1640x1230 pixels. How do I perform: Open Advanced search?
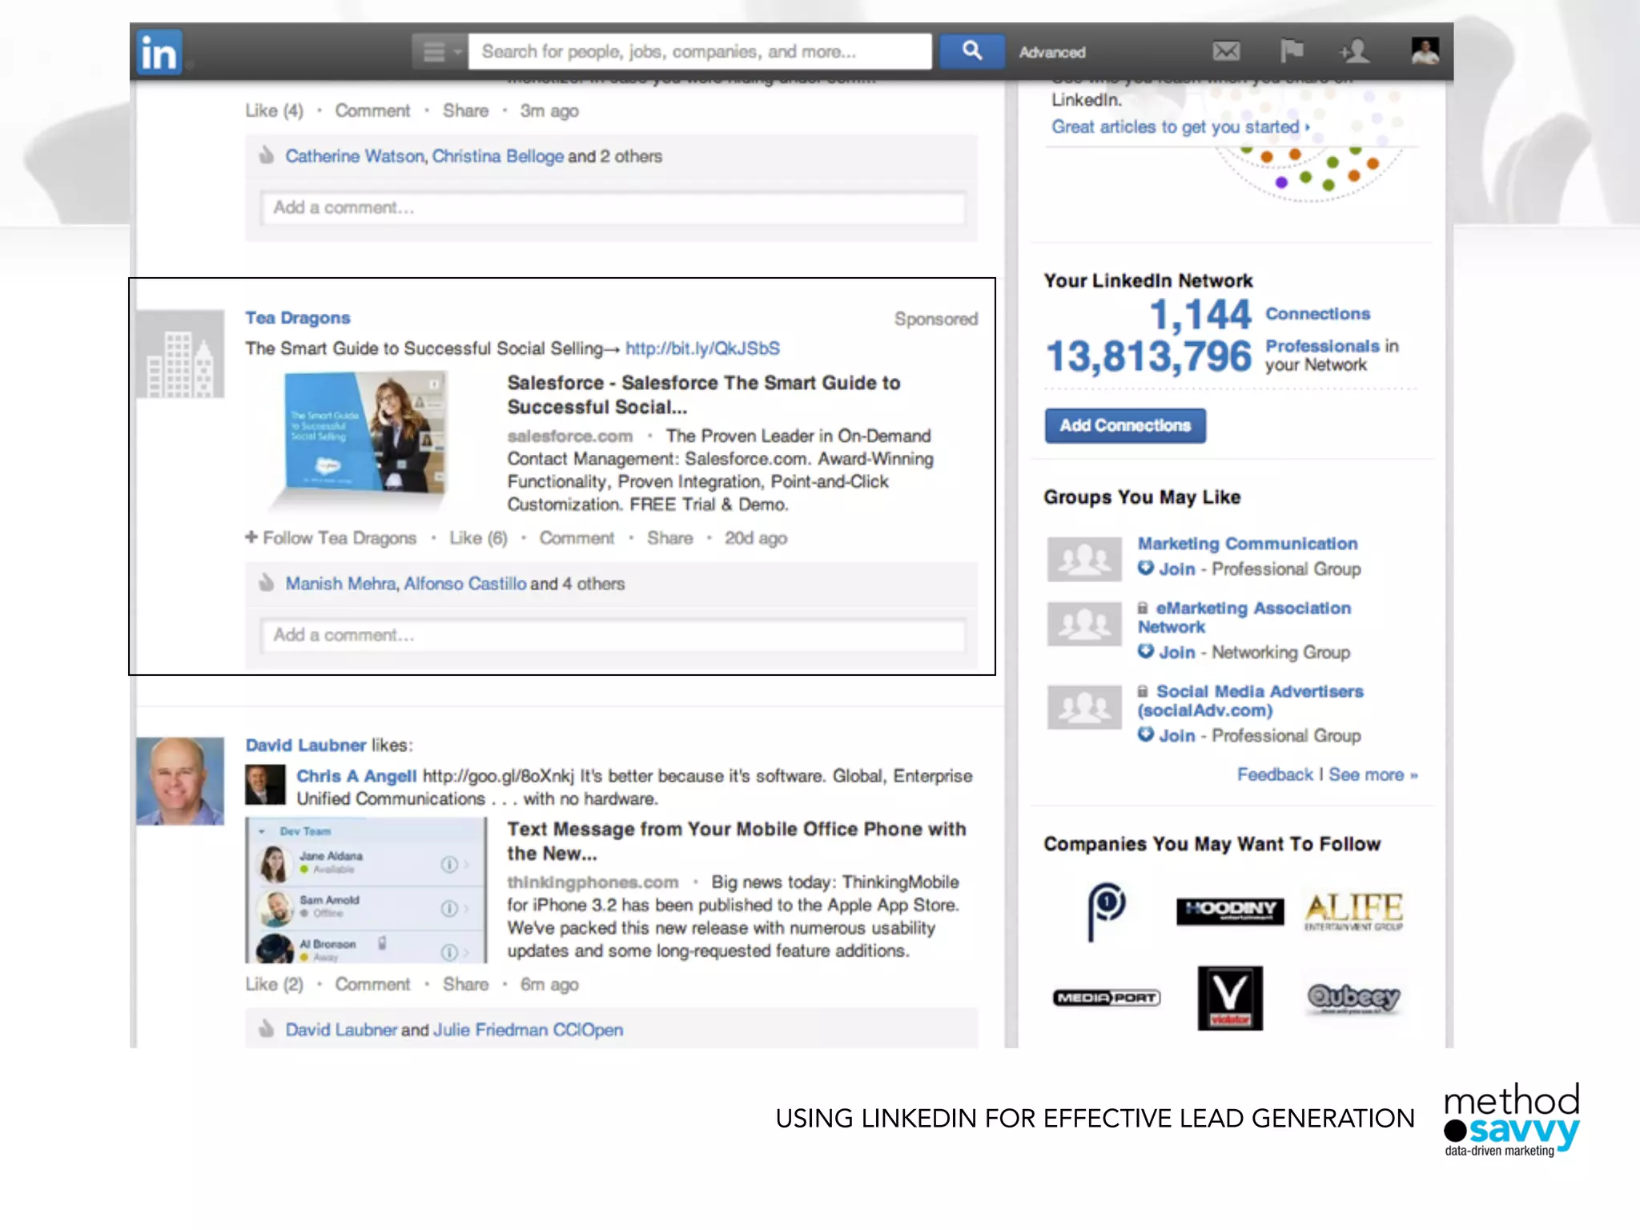tap(1051, 53)
